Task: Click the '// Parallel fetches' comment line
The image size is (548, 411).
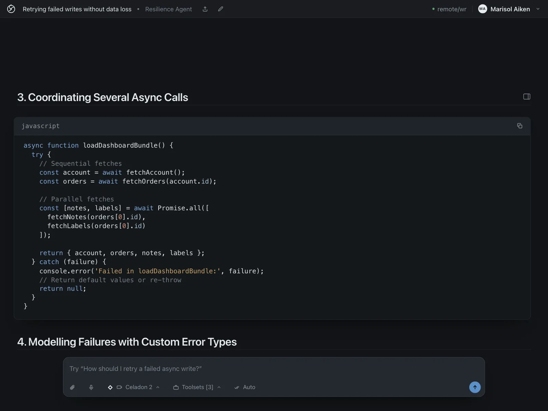Action: [x=77, y=199]
